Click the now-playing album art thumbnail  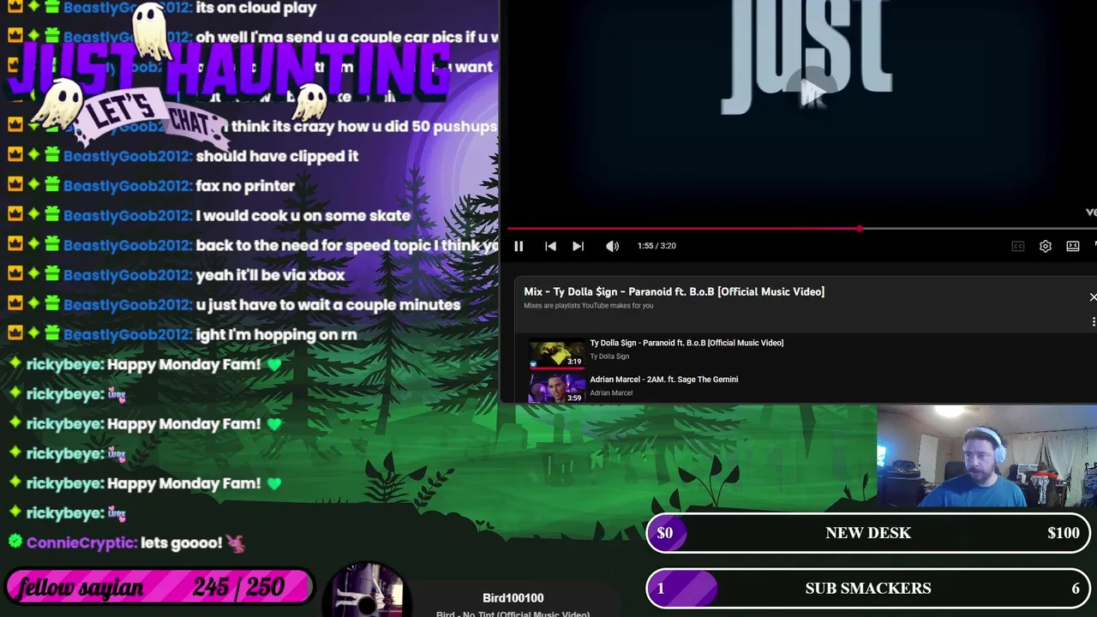368,591
